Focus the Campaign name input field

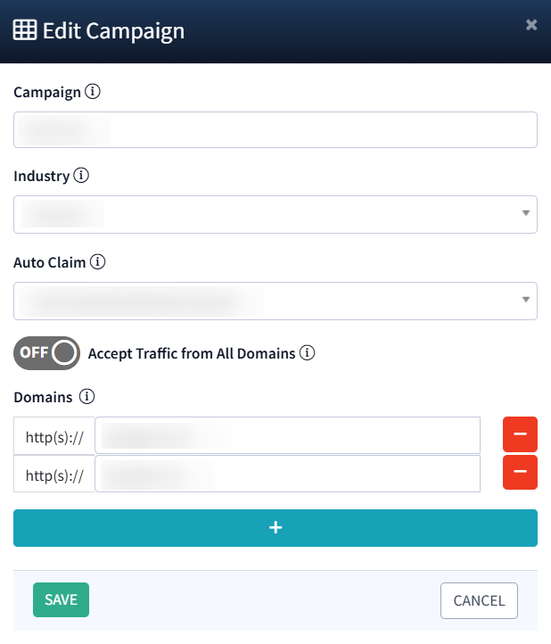pyautogui.click(x=275, y=129)
